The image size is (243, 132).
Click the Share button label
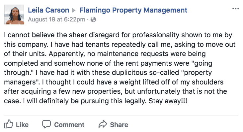point(119,125)
